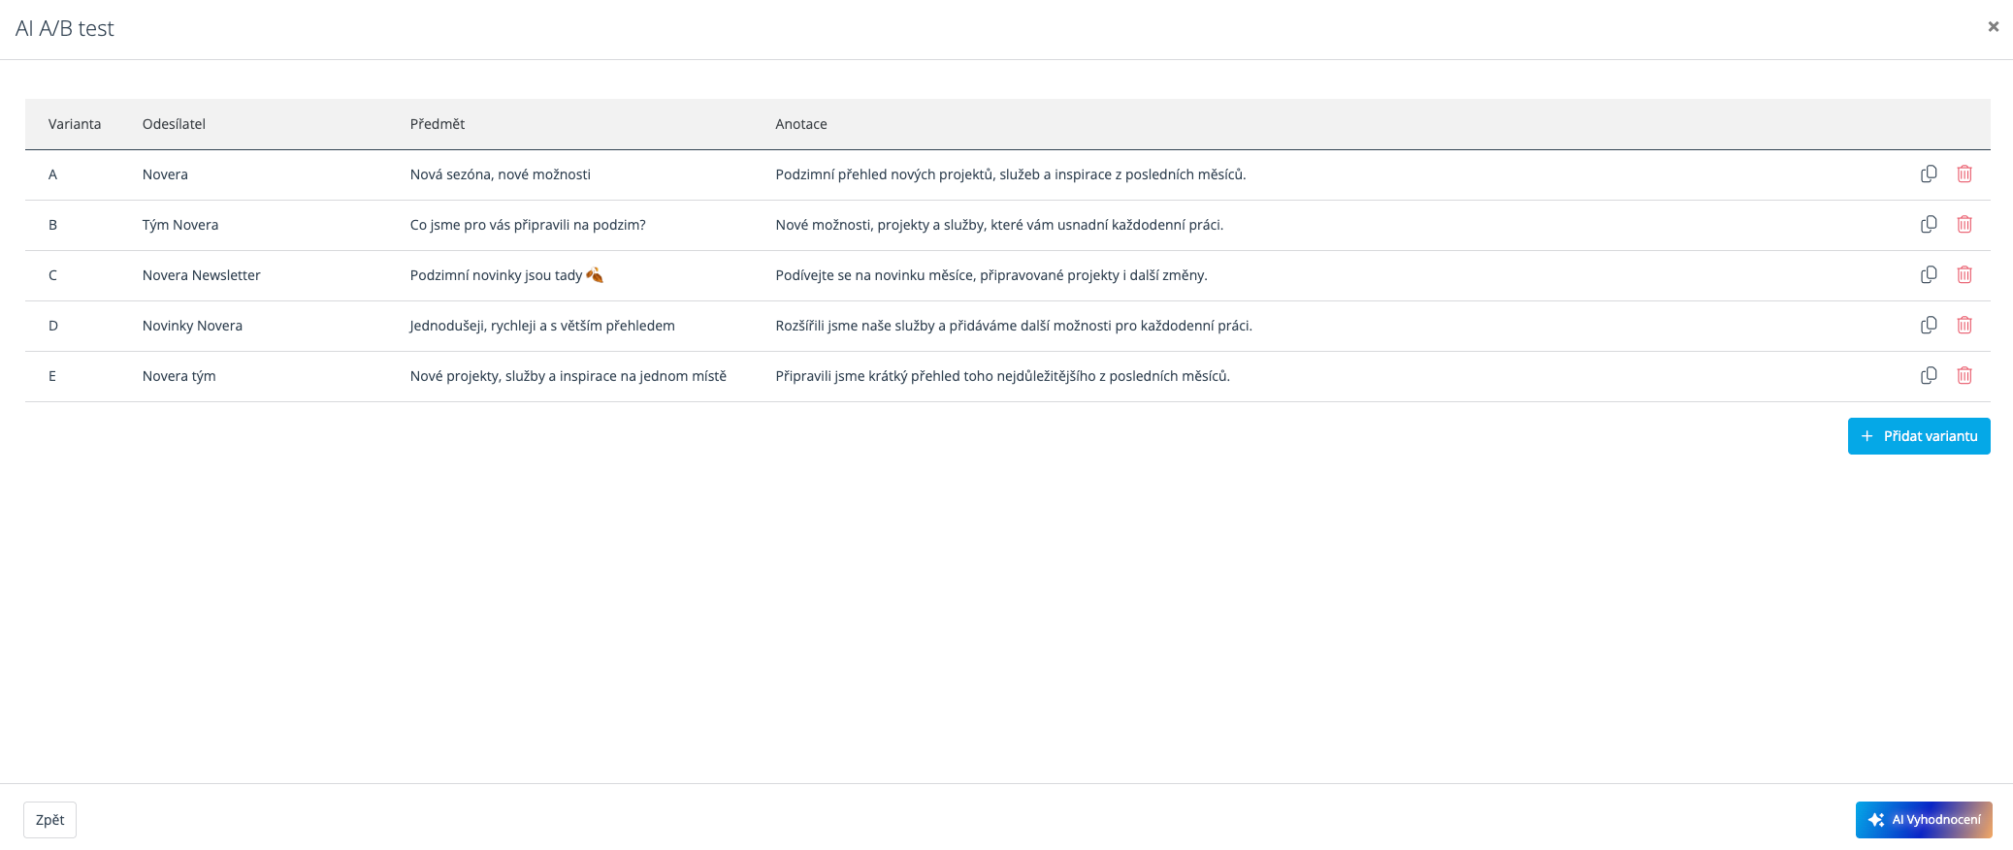Duplicate variant B using copy icon
This screenshot has width=2013, height=850.
click(x=1929, y=225)
